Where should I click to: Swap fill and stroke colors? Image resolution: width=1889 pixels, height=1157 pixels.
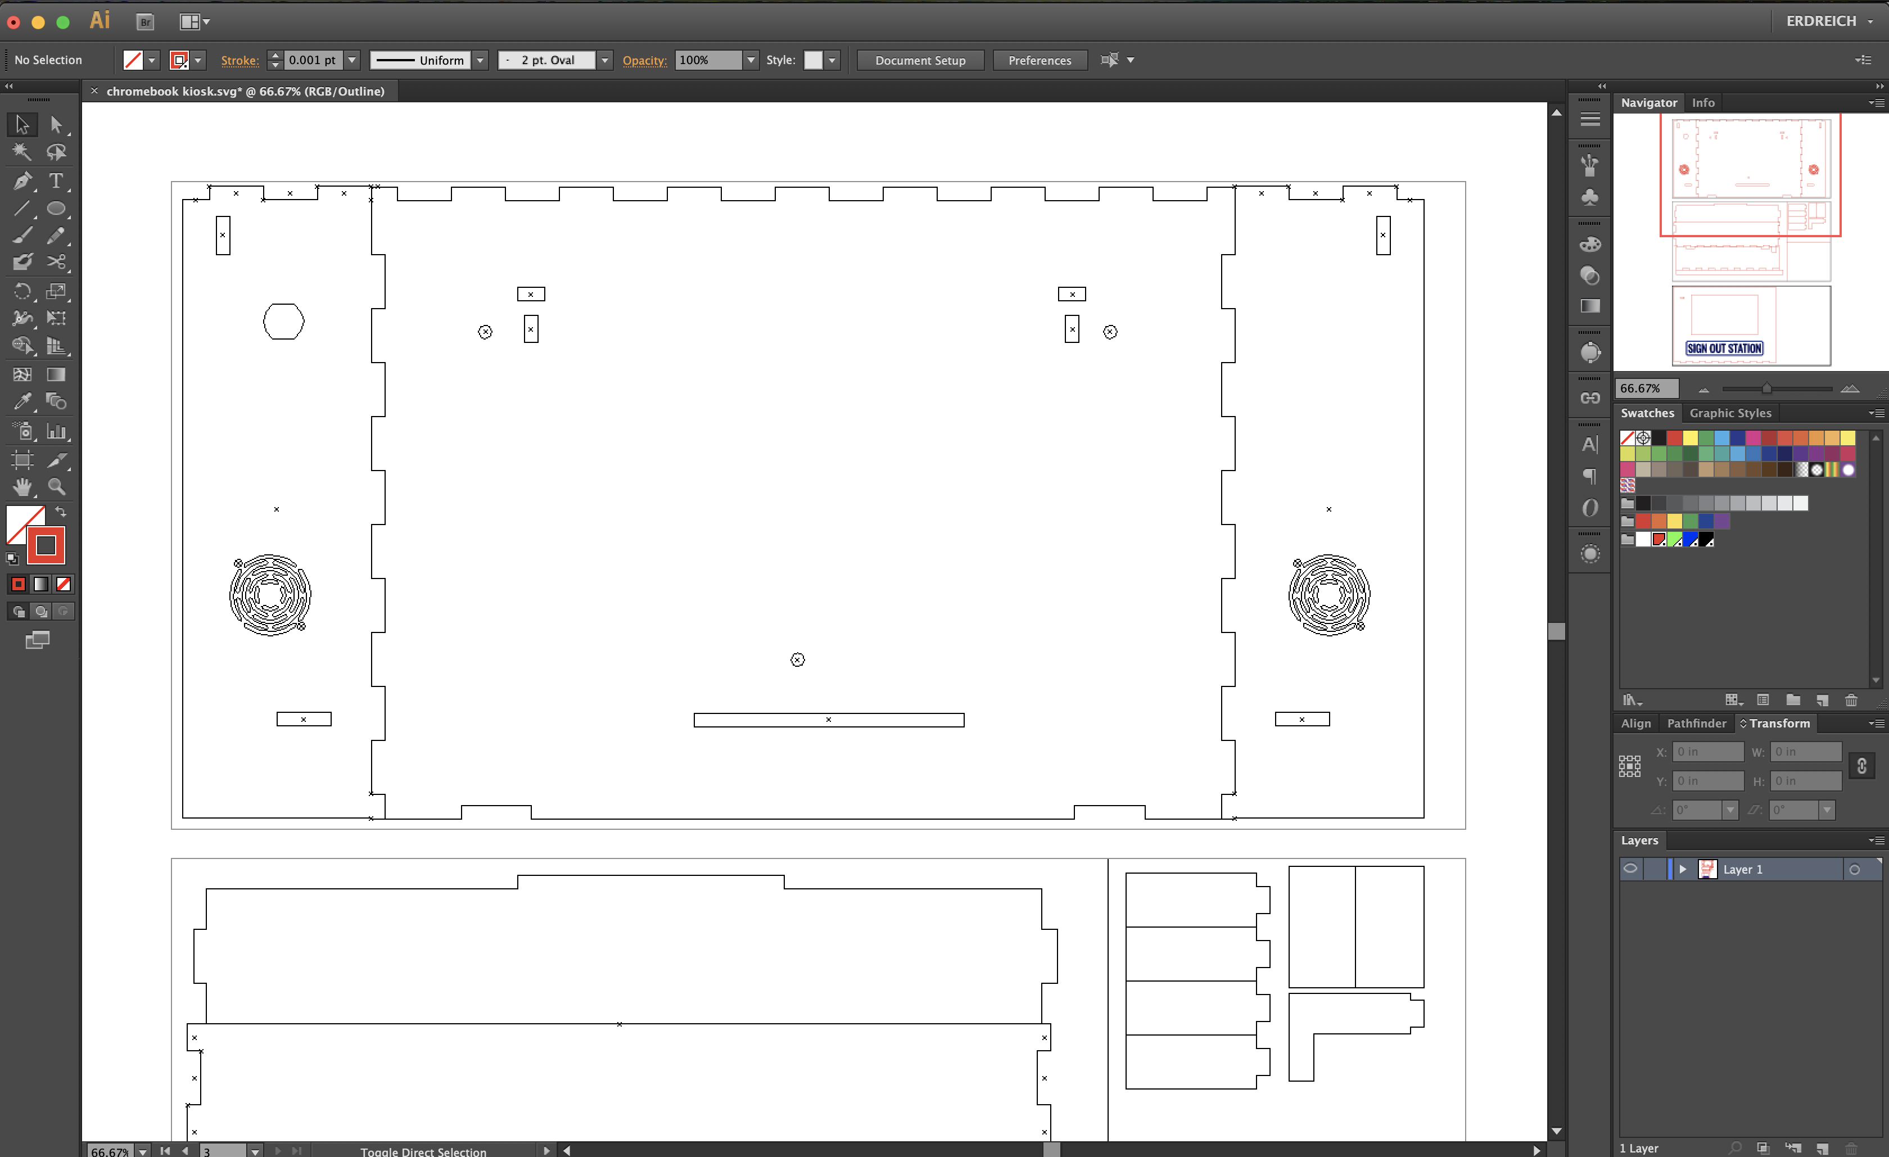tap(61, 512)
